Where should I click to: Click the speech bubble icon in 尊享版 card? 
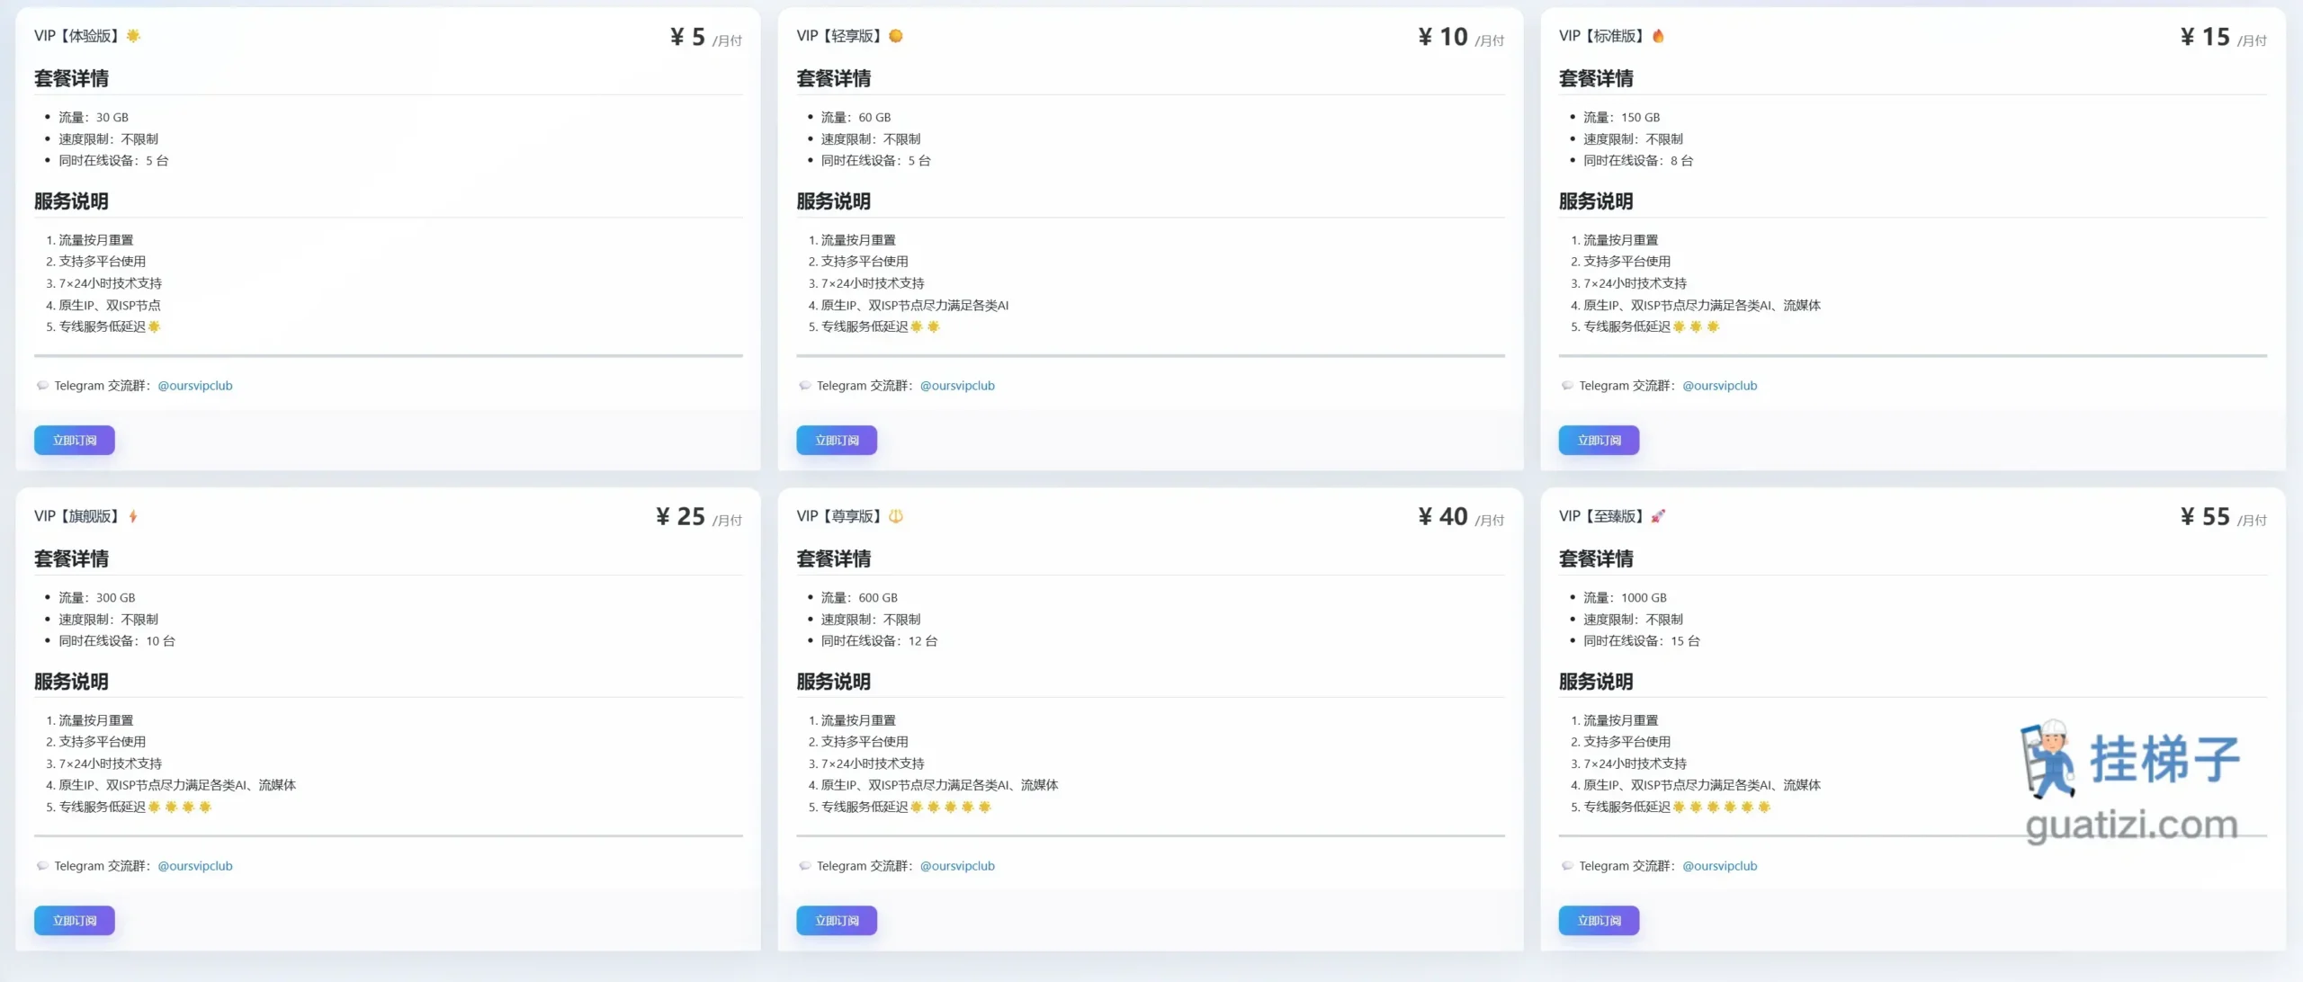coord(805,866)
